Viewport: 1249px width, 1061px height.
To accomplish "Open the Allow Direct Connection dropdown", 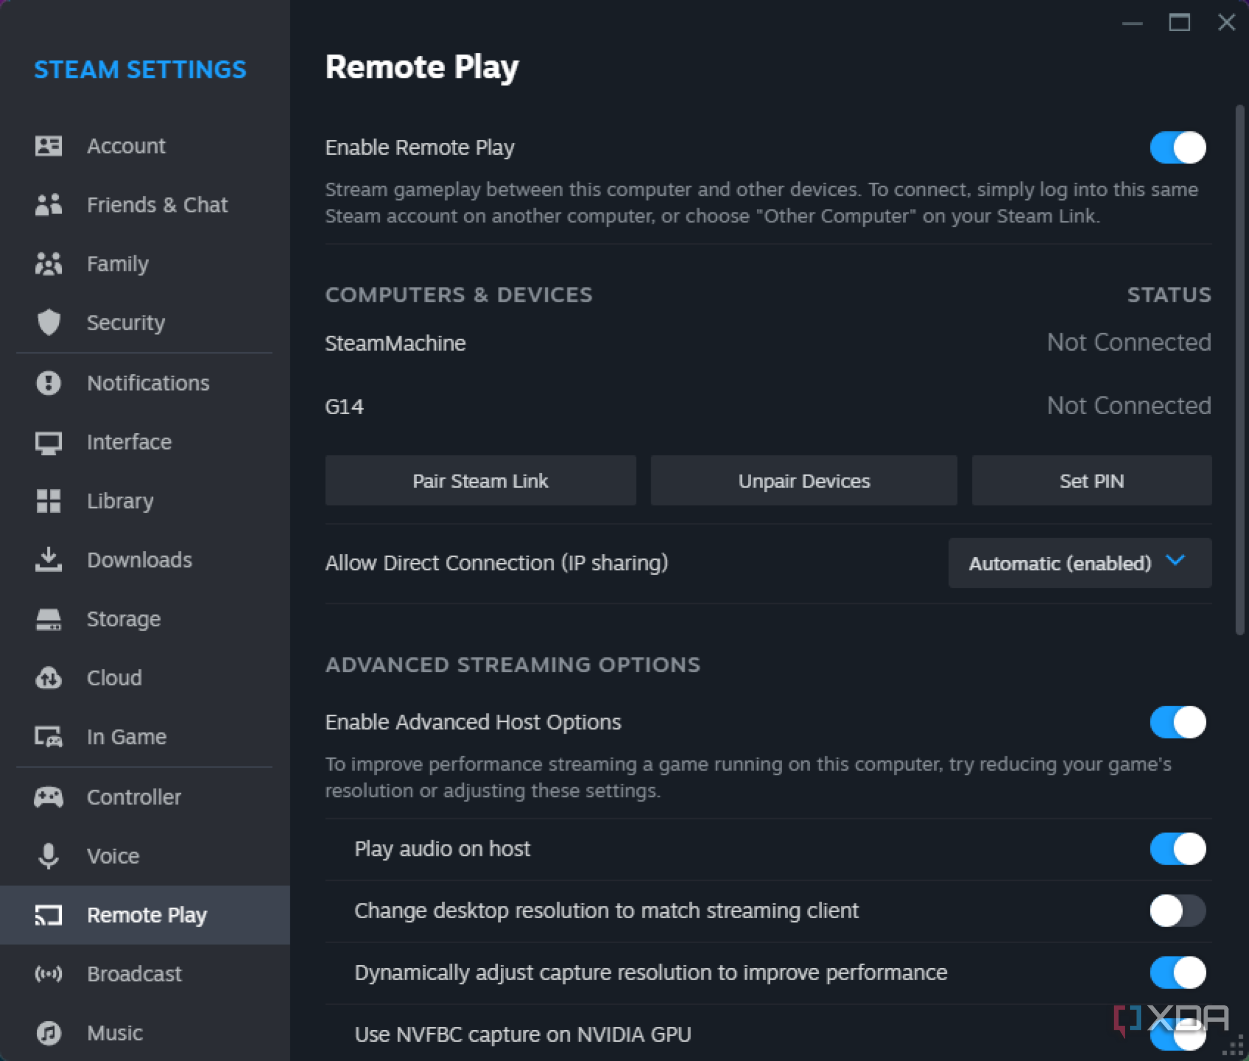I will [x=1079, y=563].
